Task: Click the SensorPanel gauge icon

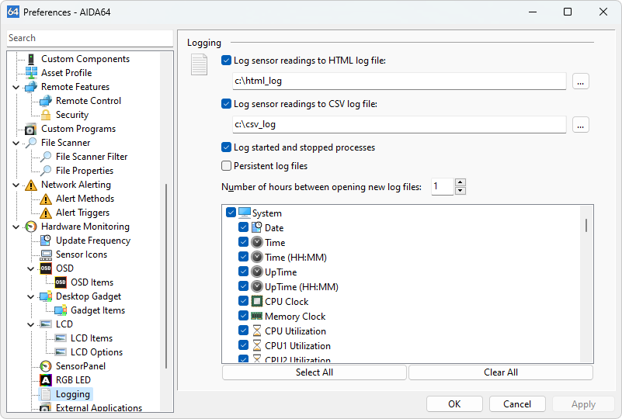Action: coord(46,366)
